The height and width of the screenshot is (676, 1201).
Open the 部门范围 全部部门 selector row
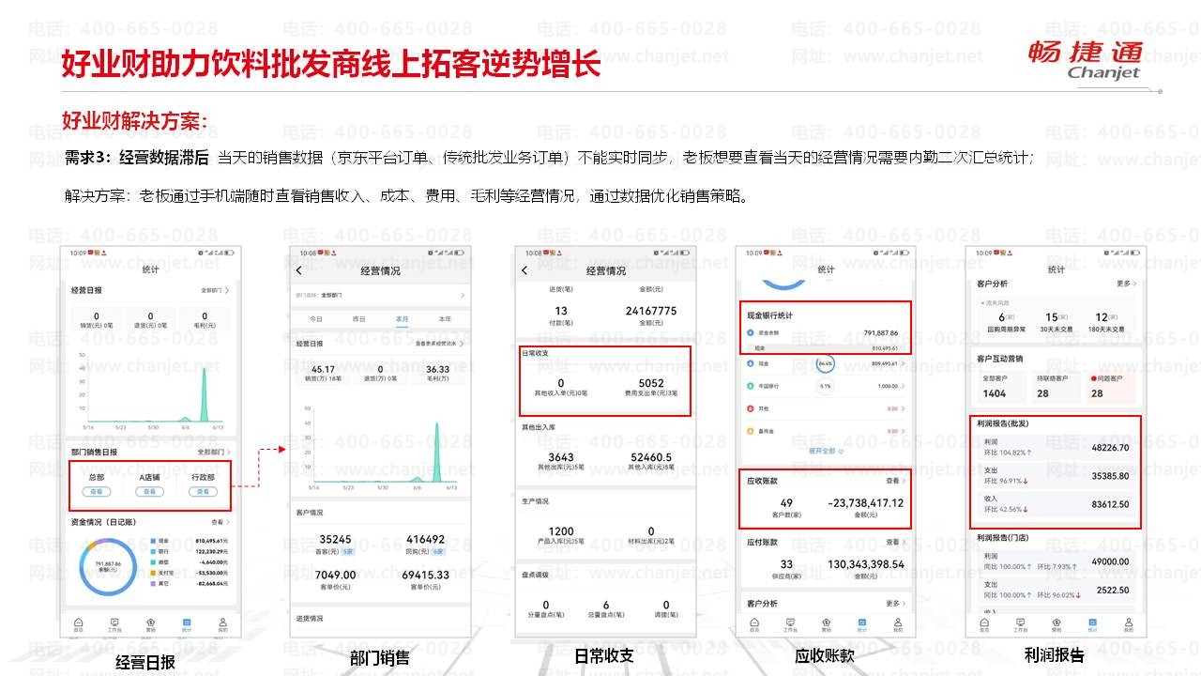(381, 295)
